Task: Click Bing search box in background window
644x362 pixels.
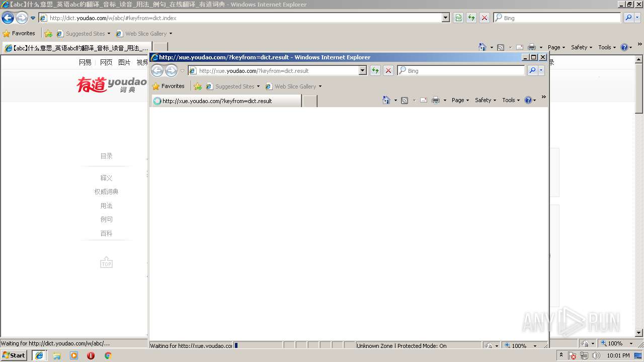Action: click(557, 18)
